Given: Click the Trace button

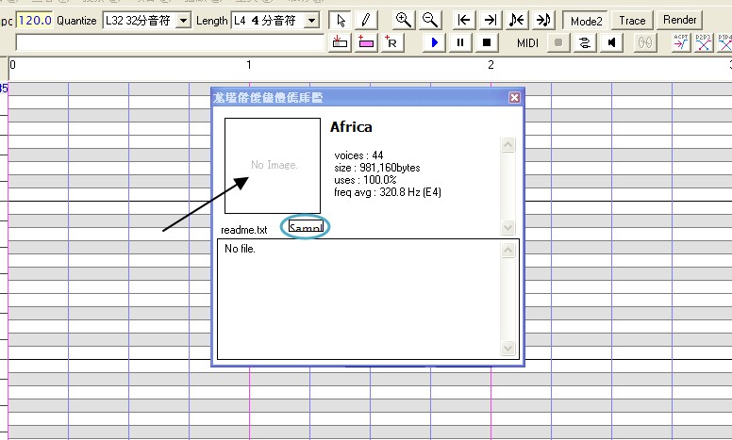Looking at the screenshot, I should point(632,21).
